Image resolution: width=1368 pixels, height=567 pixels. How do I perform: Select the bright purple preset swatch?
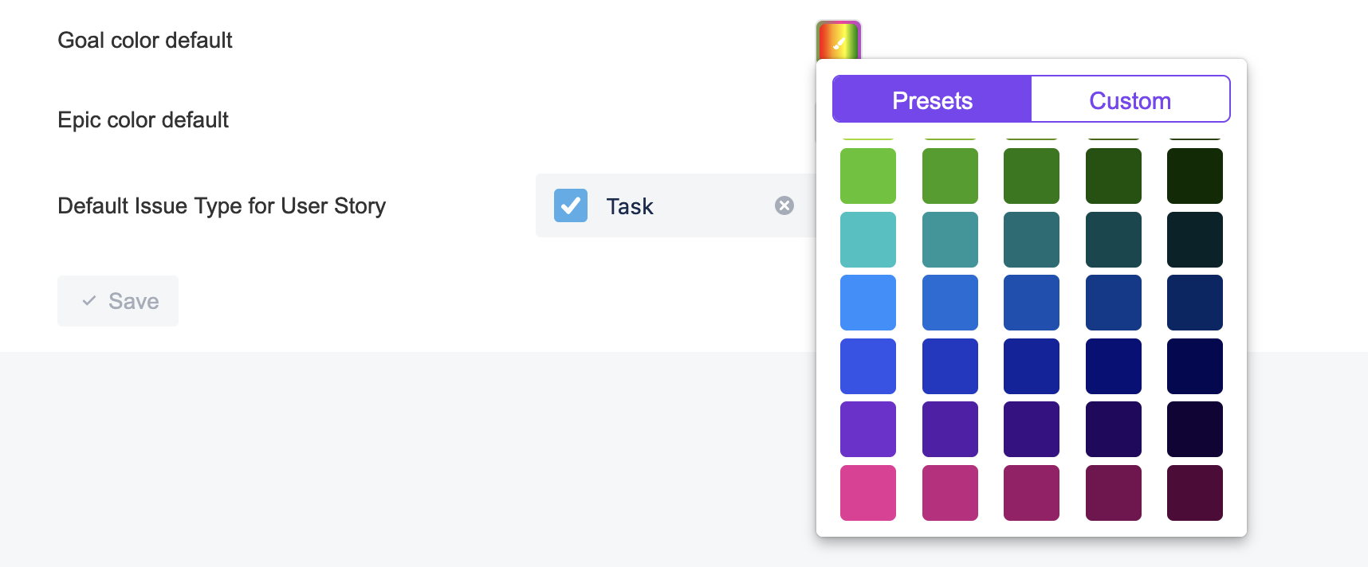868,429
